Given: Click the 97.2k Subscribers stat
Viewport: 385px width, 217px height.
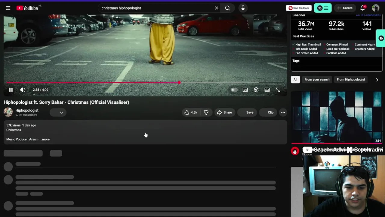Looking at the screenshot, I should click(x=336, y=26).
